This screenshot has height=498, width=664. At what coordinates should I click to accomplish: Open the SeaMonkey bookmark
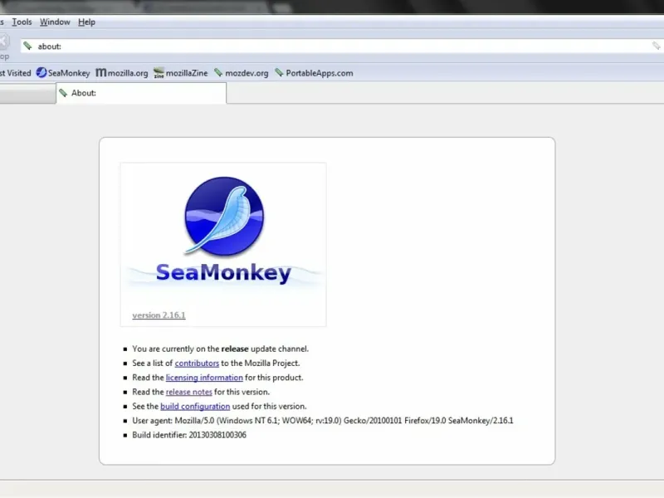click(x=63, y=73)
